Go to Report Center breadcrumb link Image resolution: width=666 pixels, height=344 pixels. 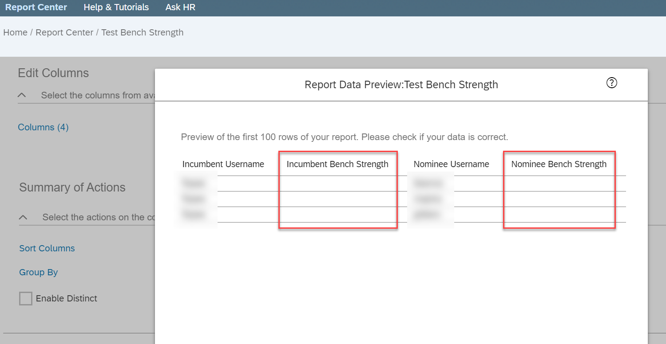tap(64, 32)
